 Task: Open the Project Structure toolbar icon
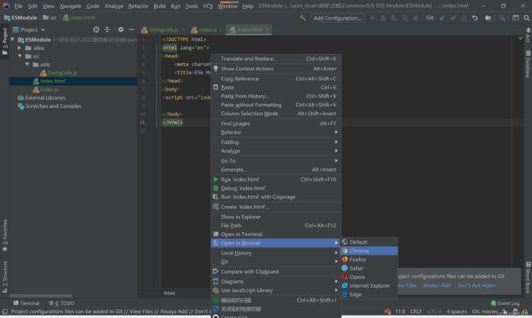[x=489, y=18]
